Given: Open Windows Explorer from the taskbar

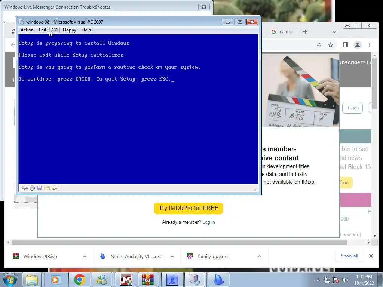Looking at the screenshot, I should [32, 280].
